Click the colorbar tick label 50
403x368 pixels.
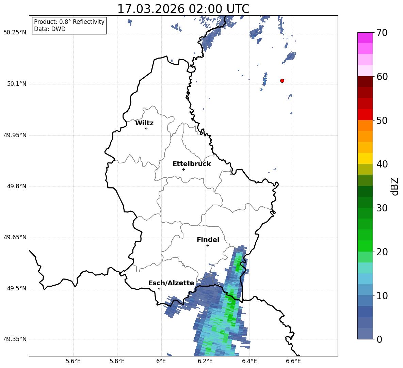(x=382, y=120)
